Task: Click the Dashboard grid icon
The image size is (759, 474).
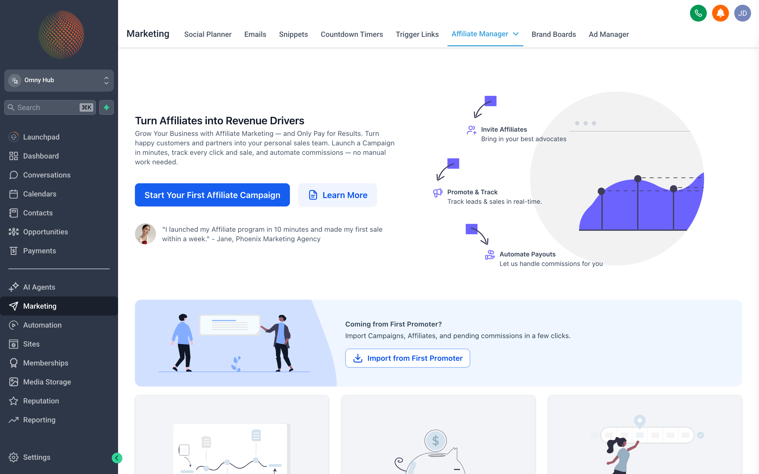Action: click(x=13, y=156)
